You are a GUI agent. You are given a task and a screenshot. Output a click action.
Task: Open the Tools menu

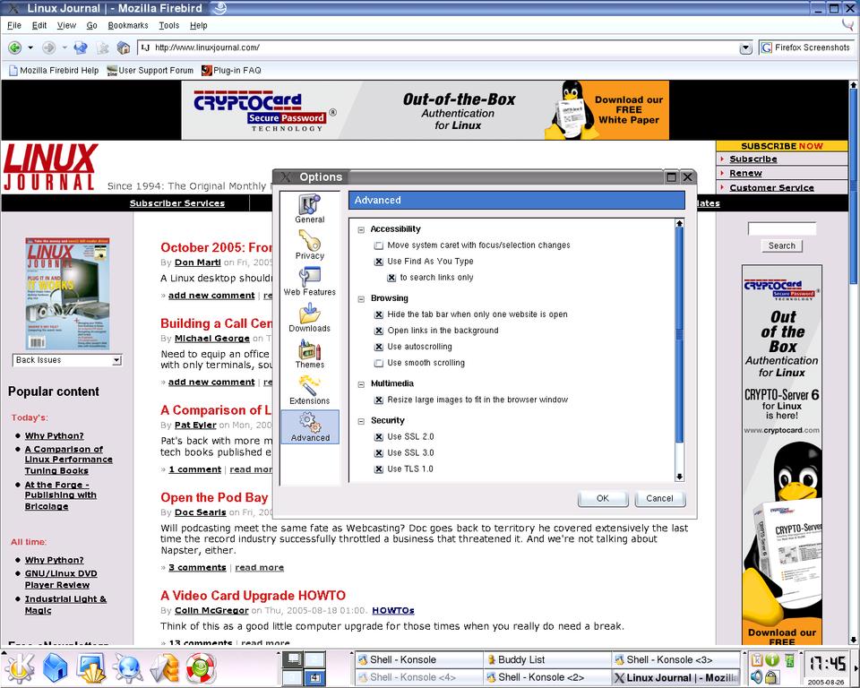(x=168, y=25)
